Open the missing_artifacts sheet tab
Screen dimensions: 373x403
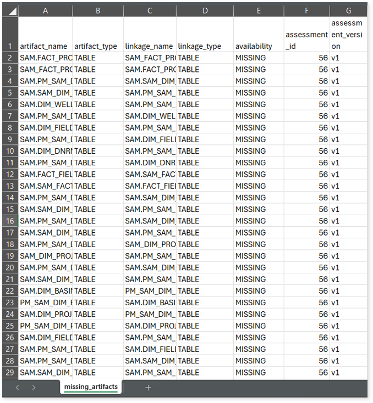point(91,387)
